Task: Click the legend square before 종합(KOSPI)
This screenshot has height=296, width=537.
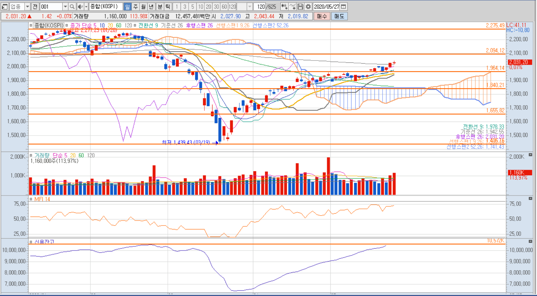Action: click(x=31, y=26)
